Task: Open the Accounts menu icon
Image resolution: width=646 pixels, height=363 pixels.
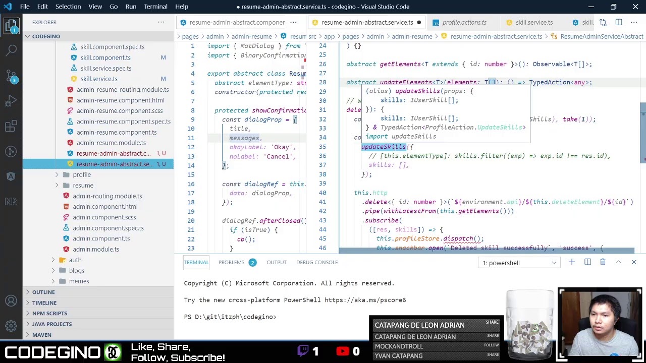Action: coord(11,301)
